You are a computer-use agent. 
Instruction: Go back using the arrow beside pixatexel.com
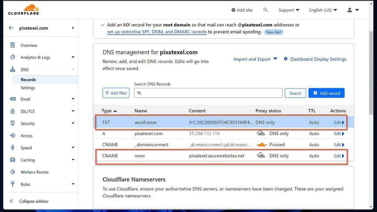click(x=11, y=28)
